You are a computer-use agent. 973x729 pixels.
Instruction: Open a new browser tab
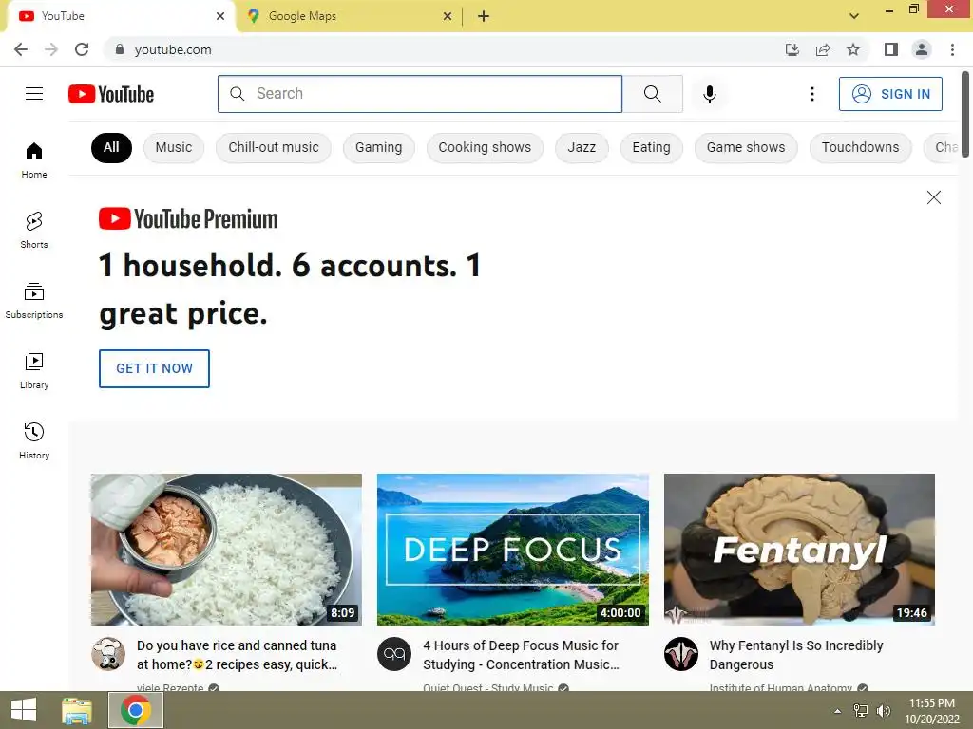[x=484, y=17]
